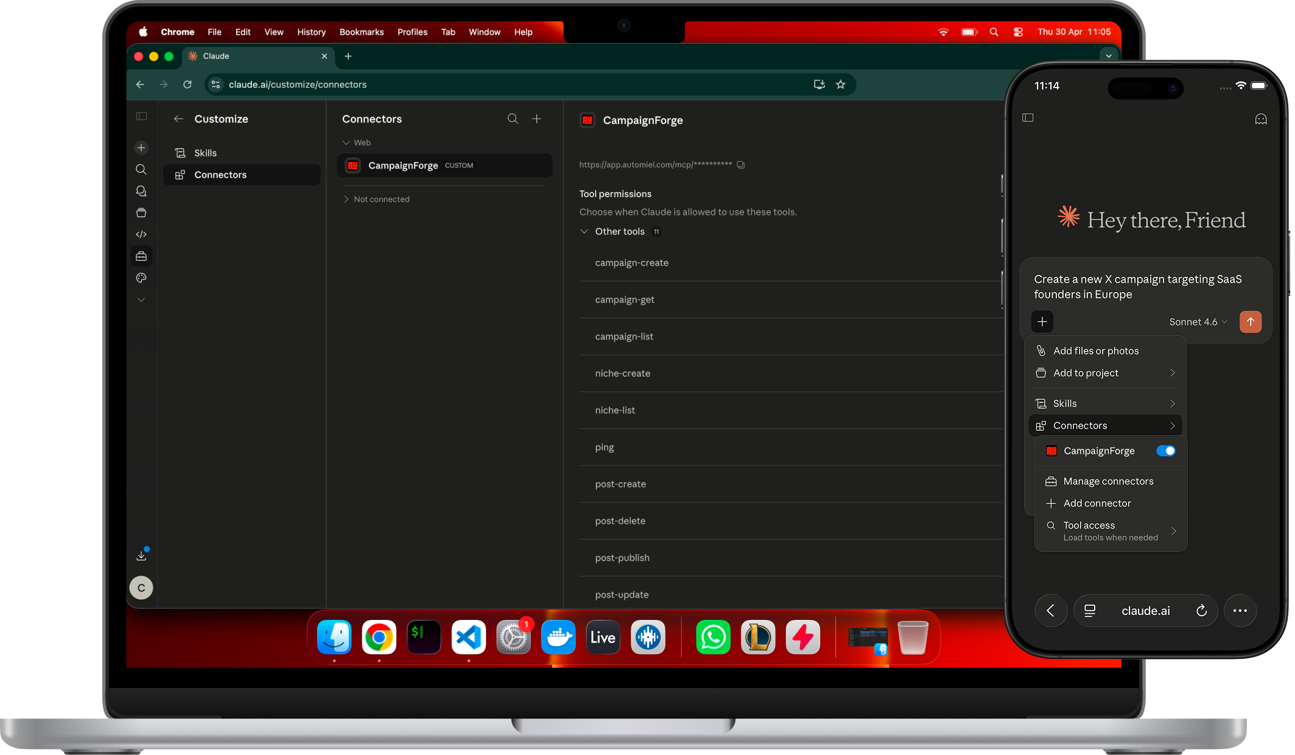Send the prompt with the orange arrow button
This screenshot has height=755, width=1295.
click(x=1251, y=322)
